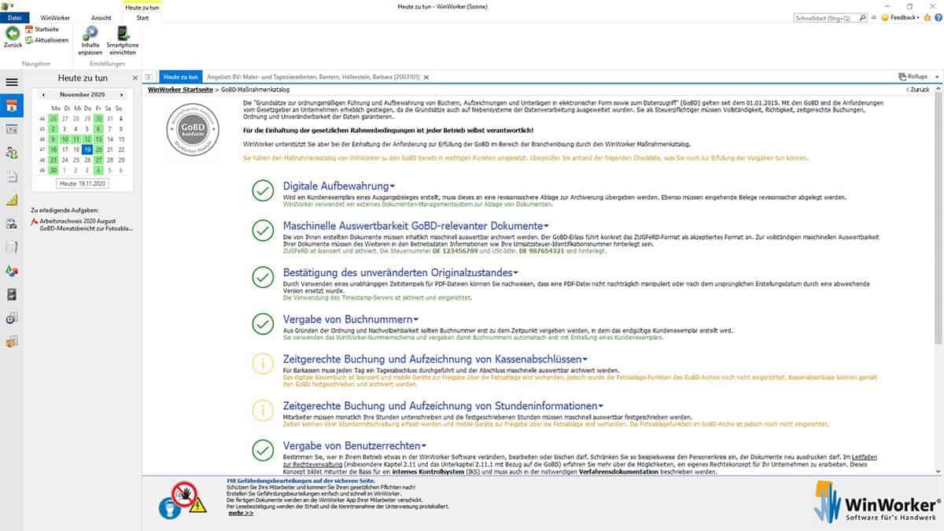Image resolution: width=944 pixels, height=531 pixels.
Task: Open the document page icon in sidebar
Action: (x=11, y=177)
